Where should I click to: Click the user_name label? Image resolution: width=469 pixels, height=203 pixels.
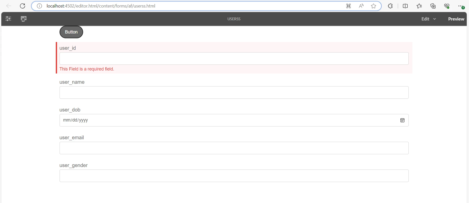[72, 82]
